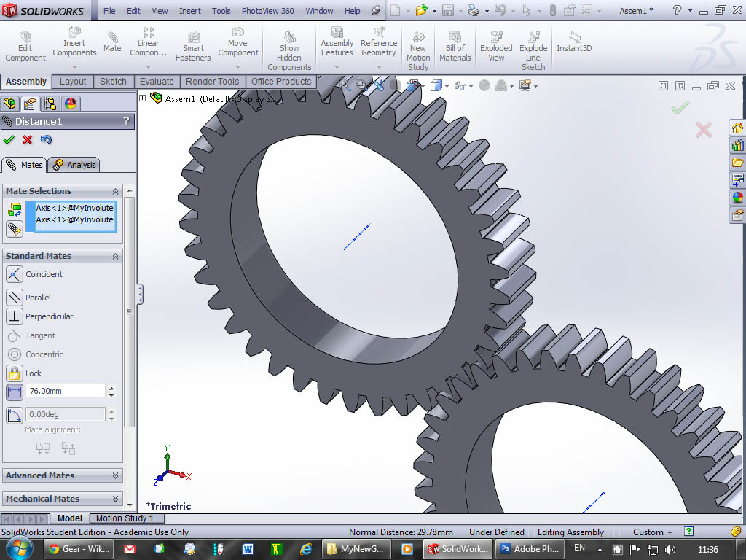This screenshot has height=560, width=746.
Task: Open Assembly Features tool
Action: click(x=337, y=42)
